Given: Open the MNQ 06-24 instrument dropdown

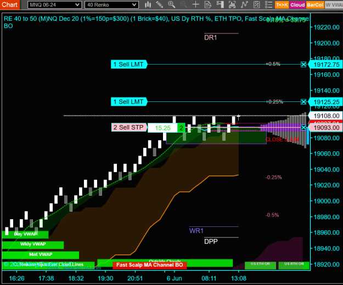Looking at the screenshot, I should 54,5.
